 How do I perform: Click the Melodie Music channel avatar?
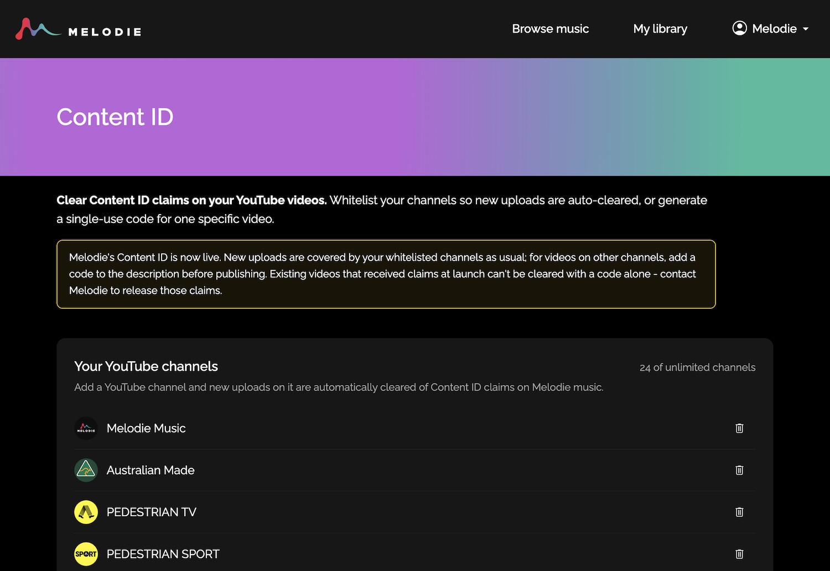point(86,428)
